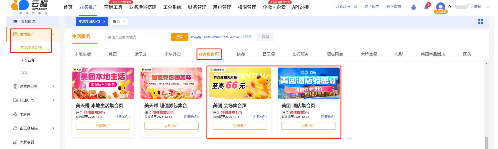Screen dimensions: 498x149
Task: Open 业务推广 in top navigation
Action: (88, 7)
